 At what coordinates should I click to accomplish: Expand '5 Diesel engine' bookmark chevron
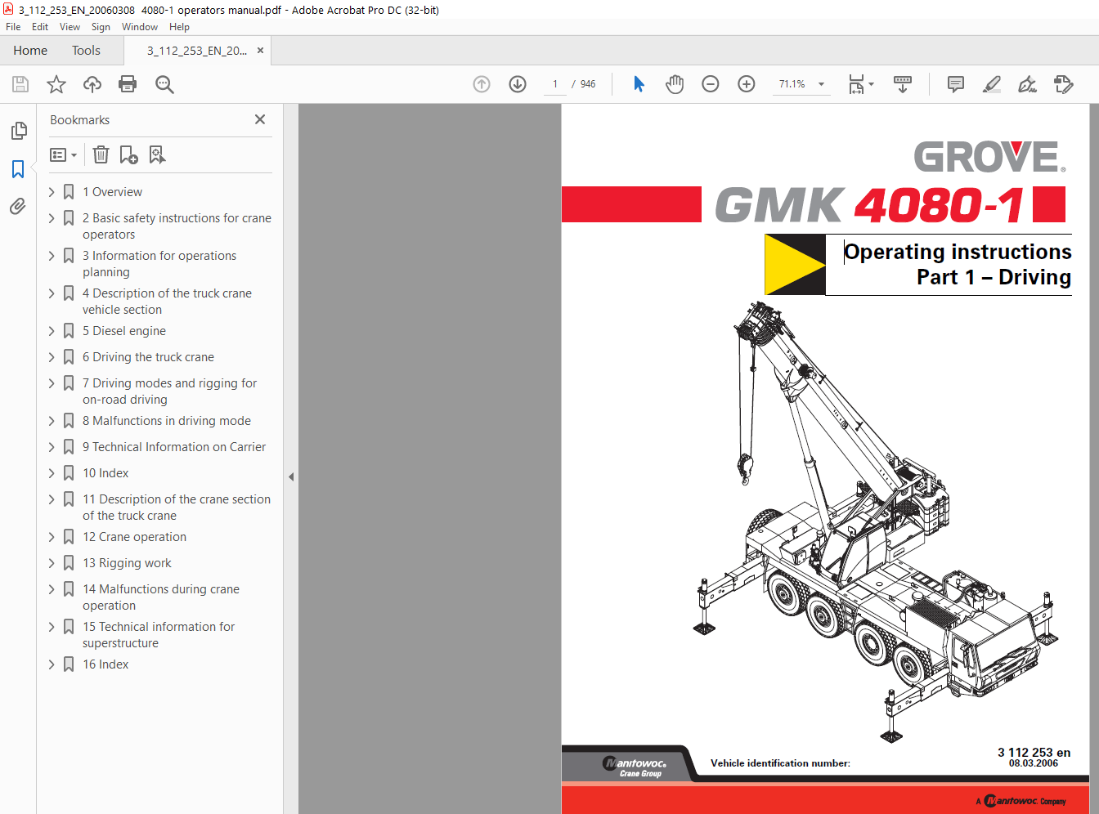[x=52, y=331]
